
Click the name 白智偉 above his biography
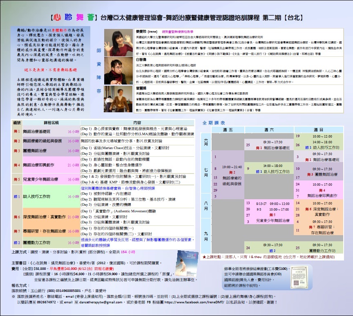141,60
